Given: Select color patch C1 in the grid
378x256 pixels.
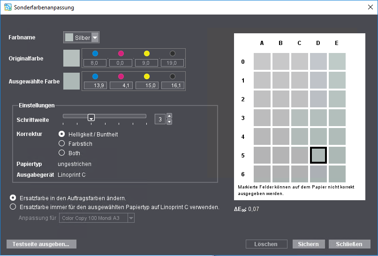Looking at the screenshot, I should click(300, 80).
